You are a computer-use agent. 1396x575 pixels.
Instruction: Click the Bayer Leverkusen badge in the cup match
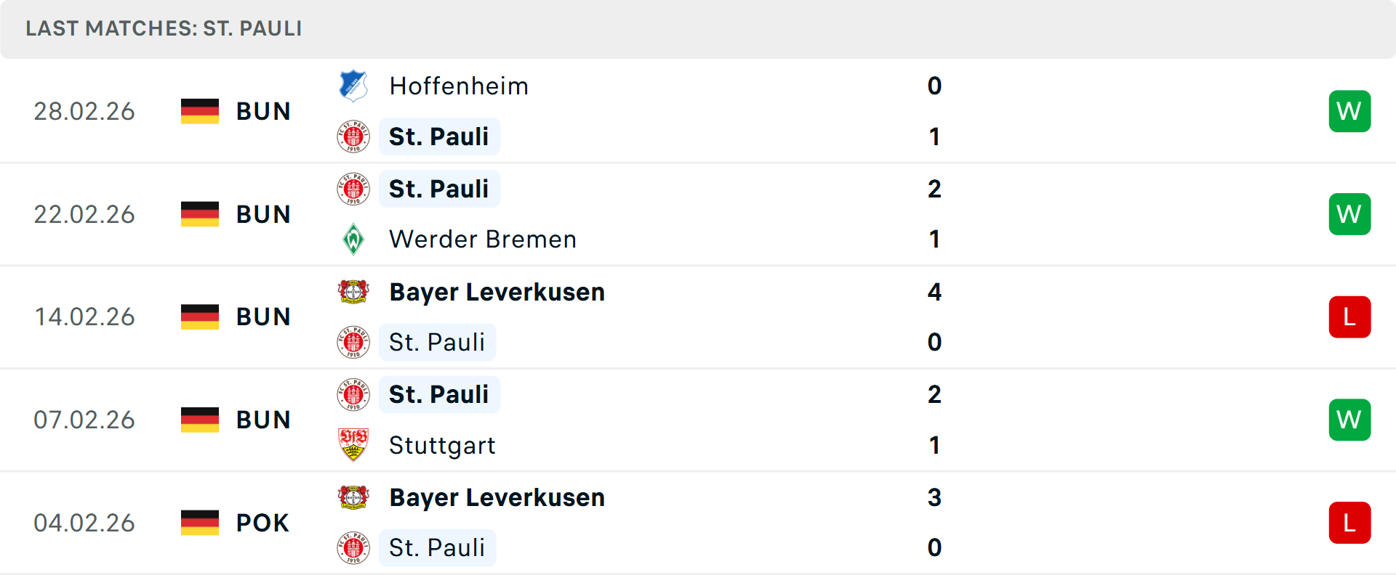pyautogui.click(x=354, y=497)
